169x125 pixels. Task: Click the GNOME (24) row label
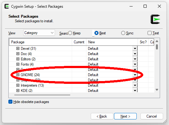pyautogui.click(x=30, y=75)
